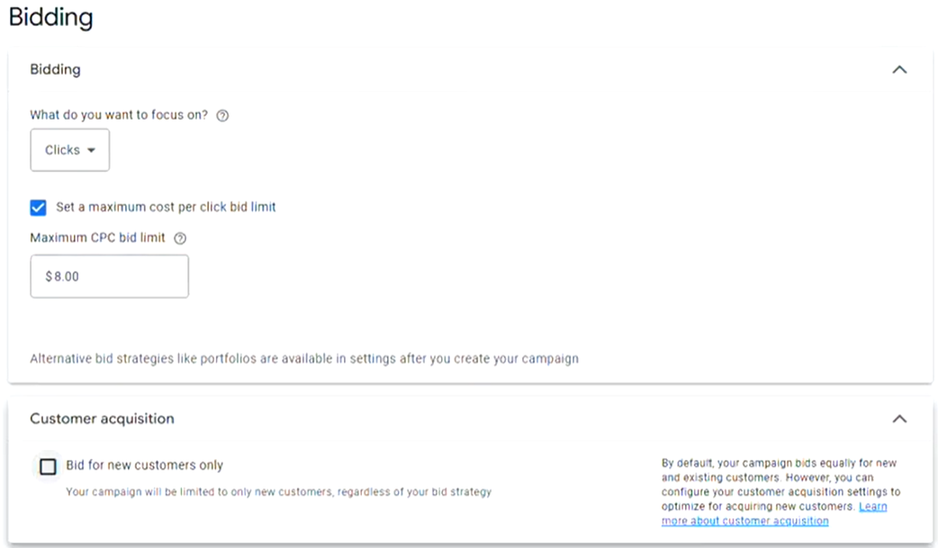Enable the new customers only checkbox

point(48,466)
